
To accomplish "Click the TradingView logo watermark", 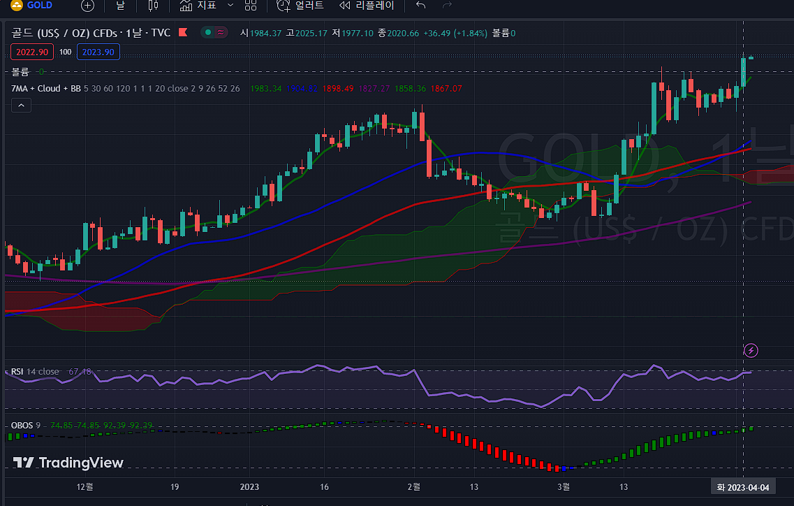I will pos(68,463).
